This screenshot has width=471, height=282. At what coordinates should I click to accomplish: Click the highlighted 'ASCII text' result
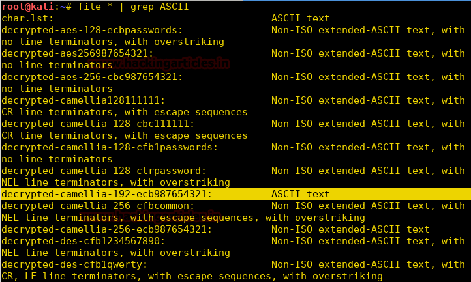coord(300,194)
